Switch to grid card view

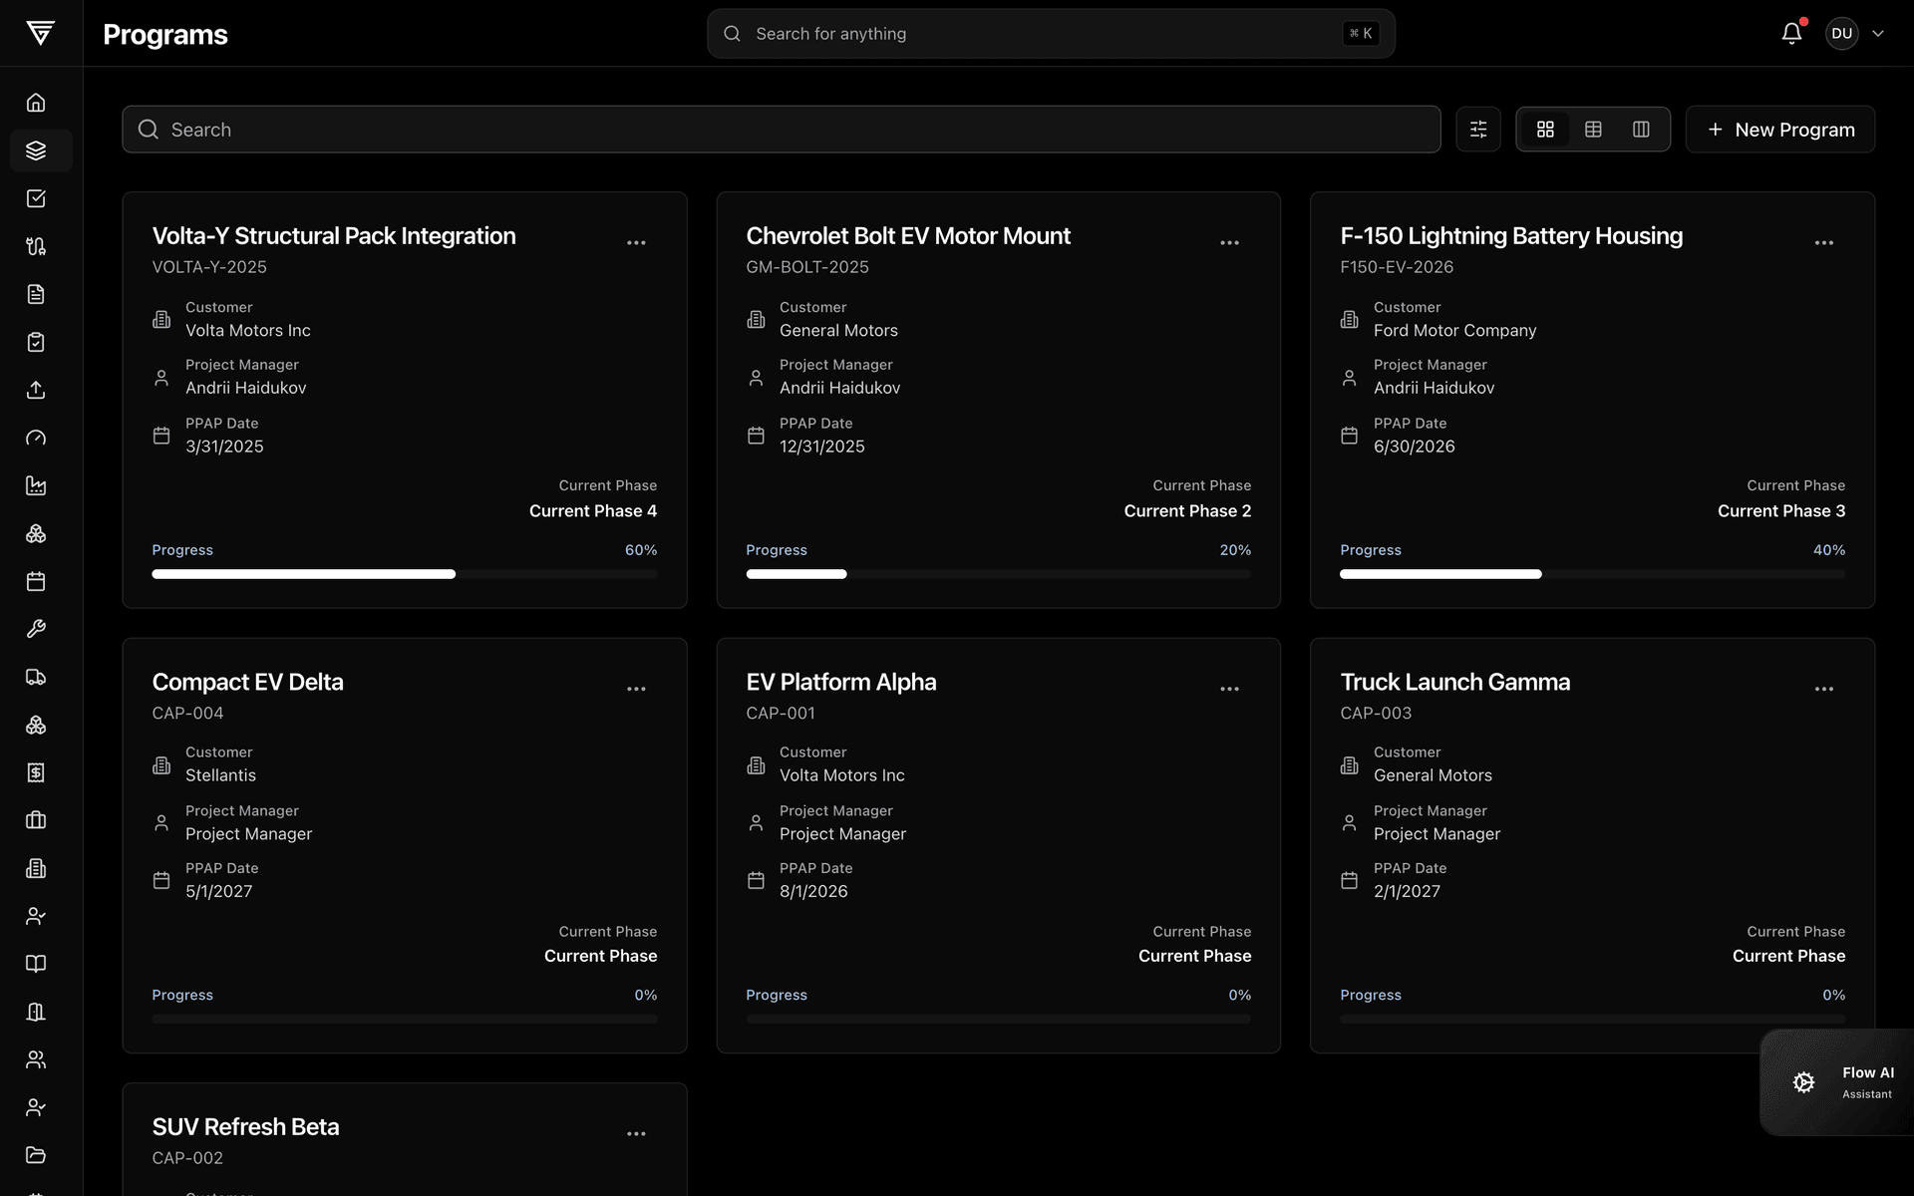[1545, 130]
